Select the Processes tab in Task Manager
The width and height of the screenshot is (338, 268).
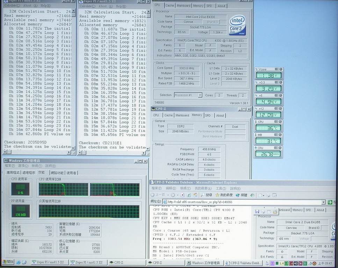29,173
